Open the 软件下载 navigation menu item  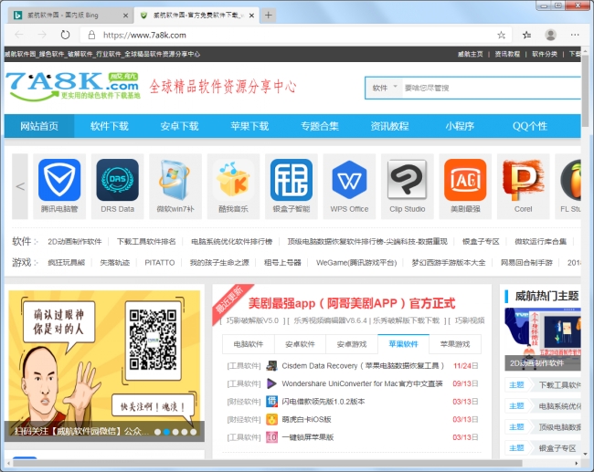[109, 126]
